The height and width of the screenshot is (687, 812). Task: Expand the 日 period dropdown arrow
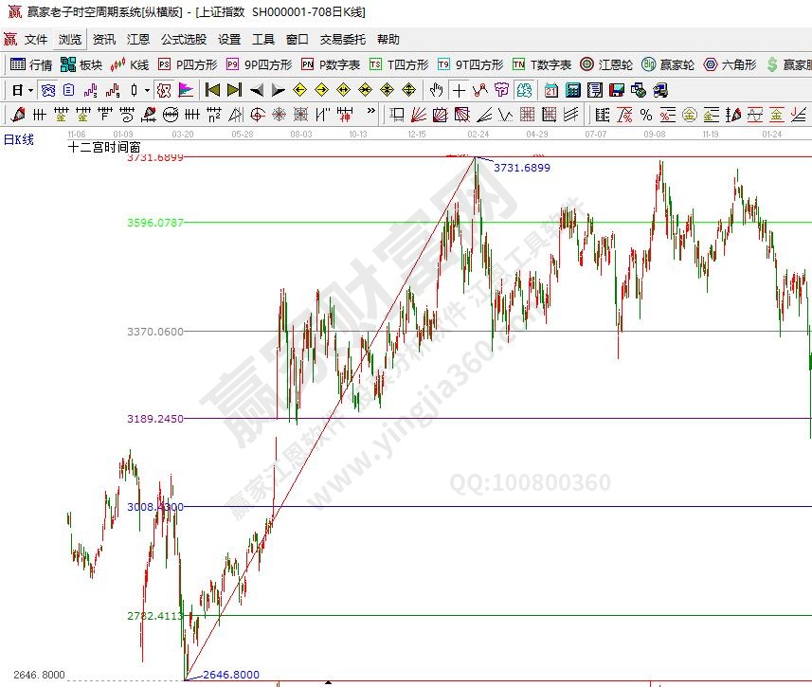[30, 90]
